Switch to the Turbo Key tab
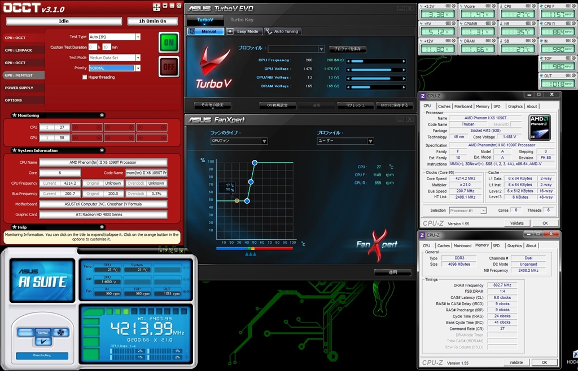Screen dimensions: 578x371 click(242, 20)
